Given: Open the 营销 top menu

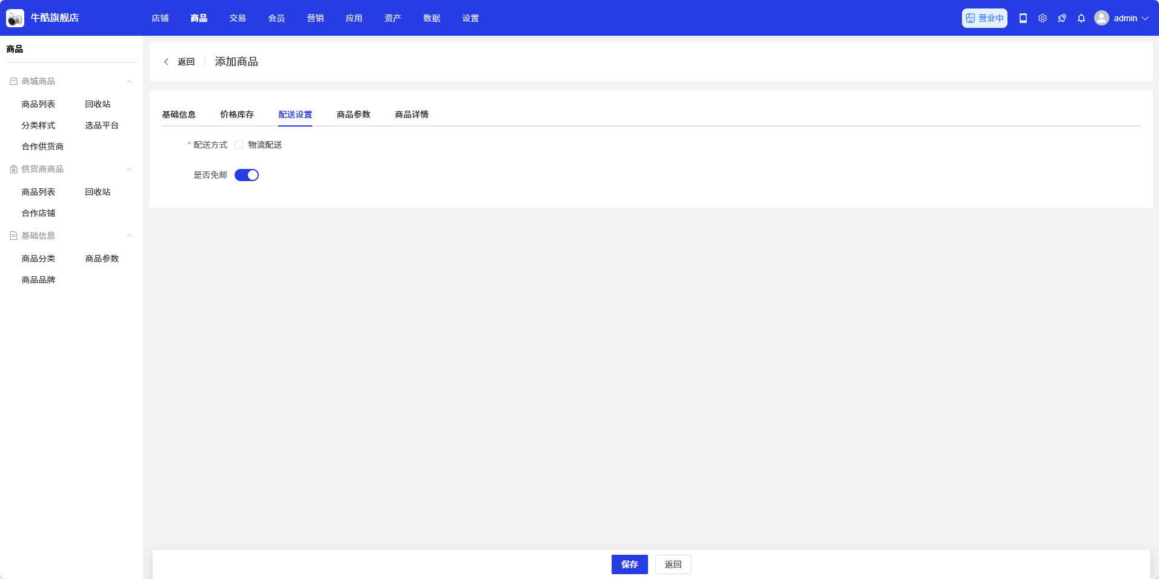Looking at the screenshot, I should [315, 18].
